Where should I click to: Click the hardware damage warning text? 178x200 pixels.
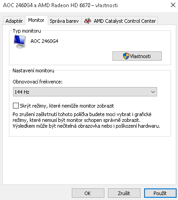[x=86, y=120]
